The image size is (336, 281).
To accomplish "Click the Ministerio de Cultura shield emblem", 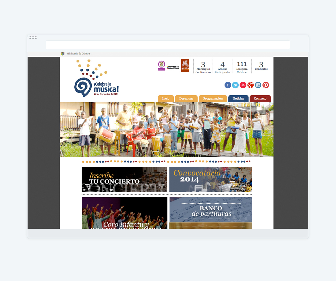I will pyautogui.click(x=161, y=65).
